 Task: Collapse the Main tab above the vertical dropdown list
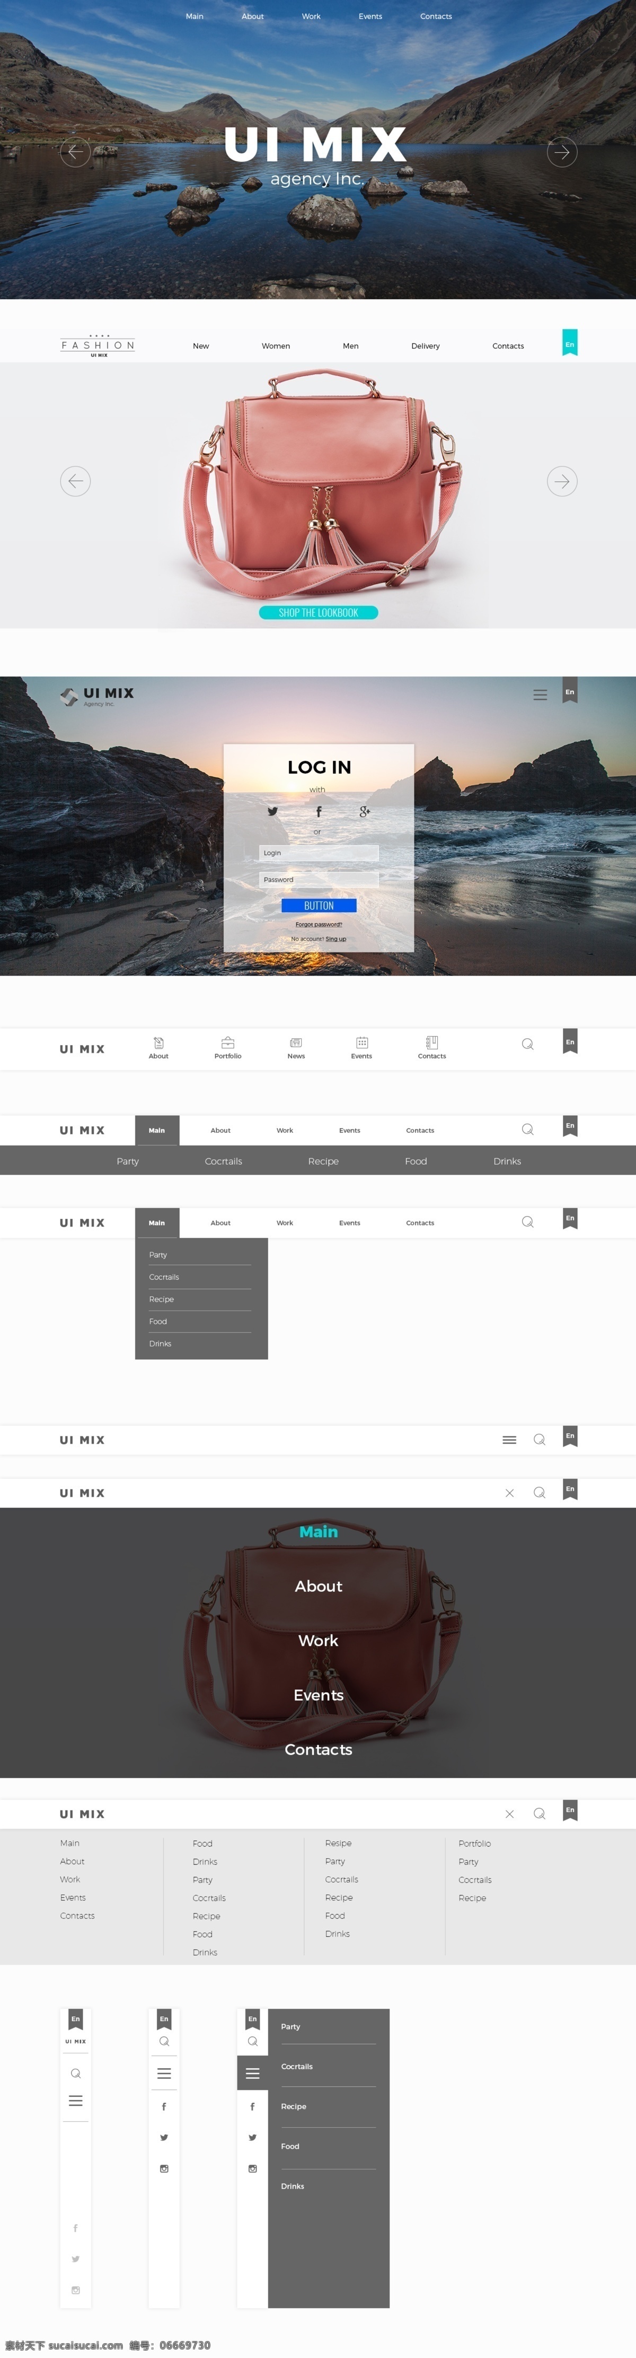[157, 1223]
